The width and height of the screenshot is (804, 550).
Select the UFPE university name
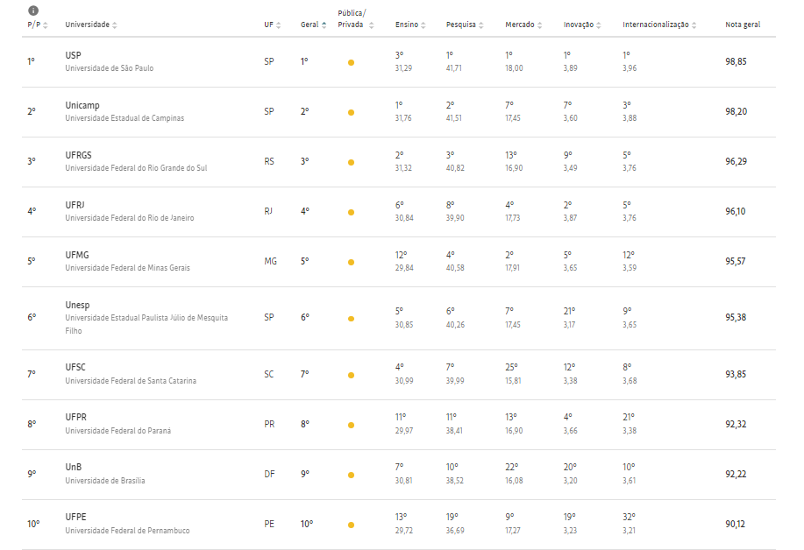click(76, 517)
